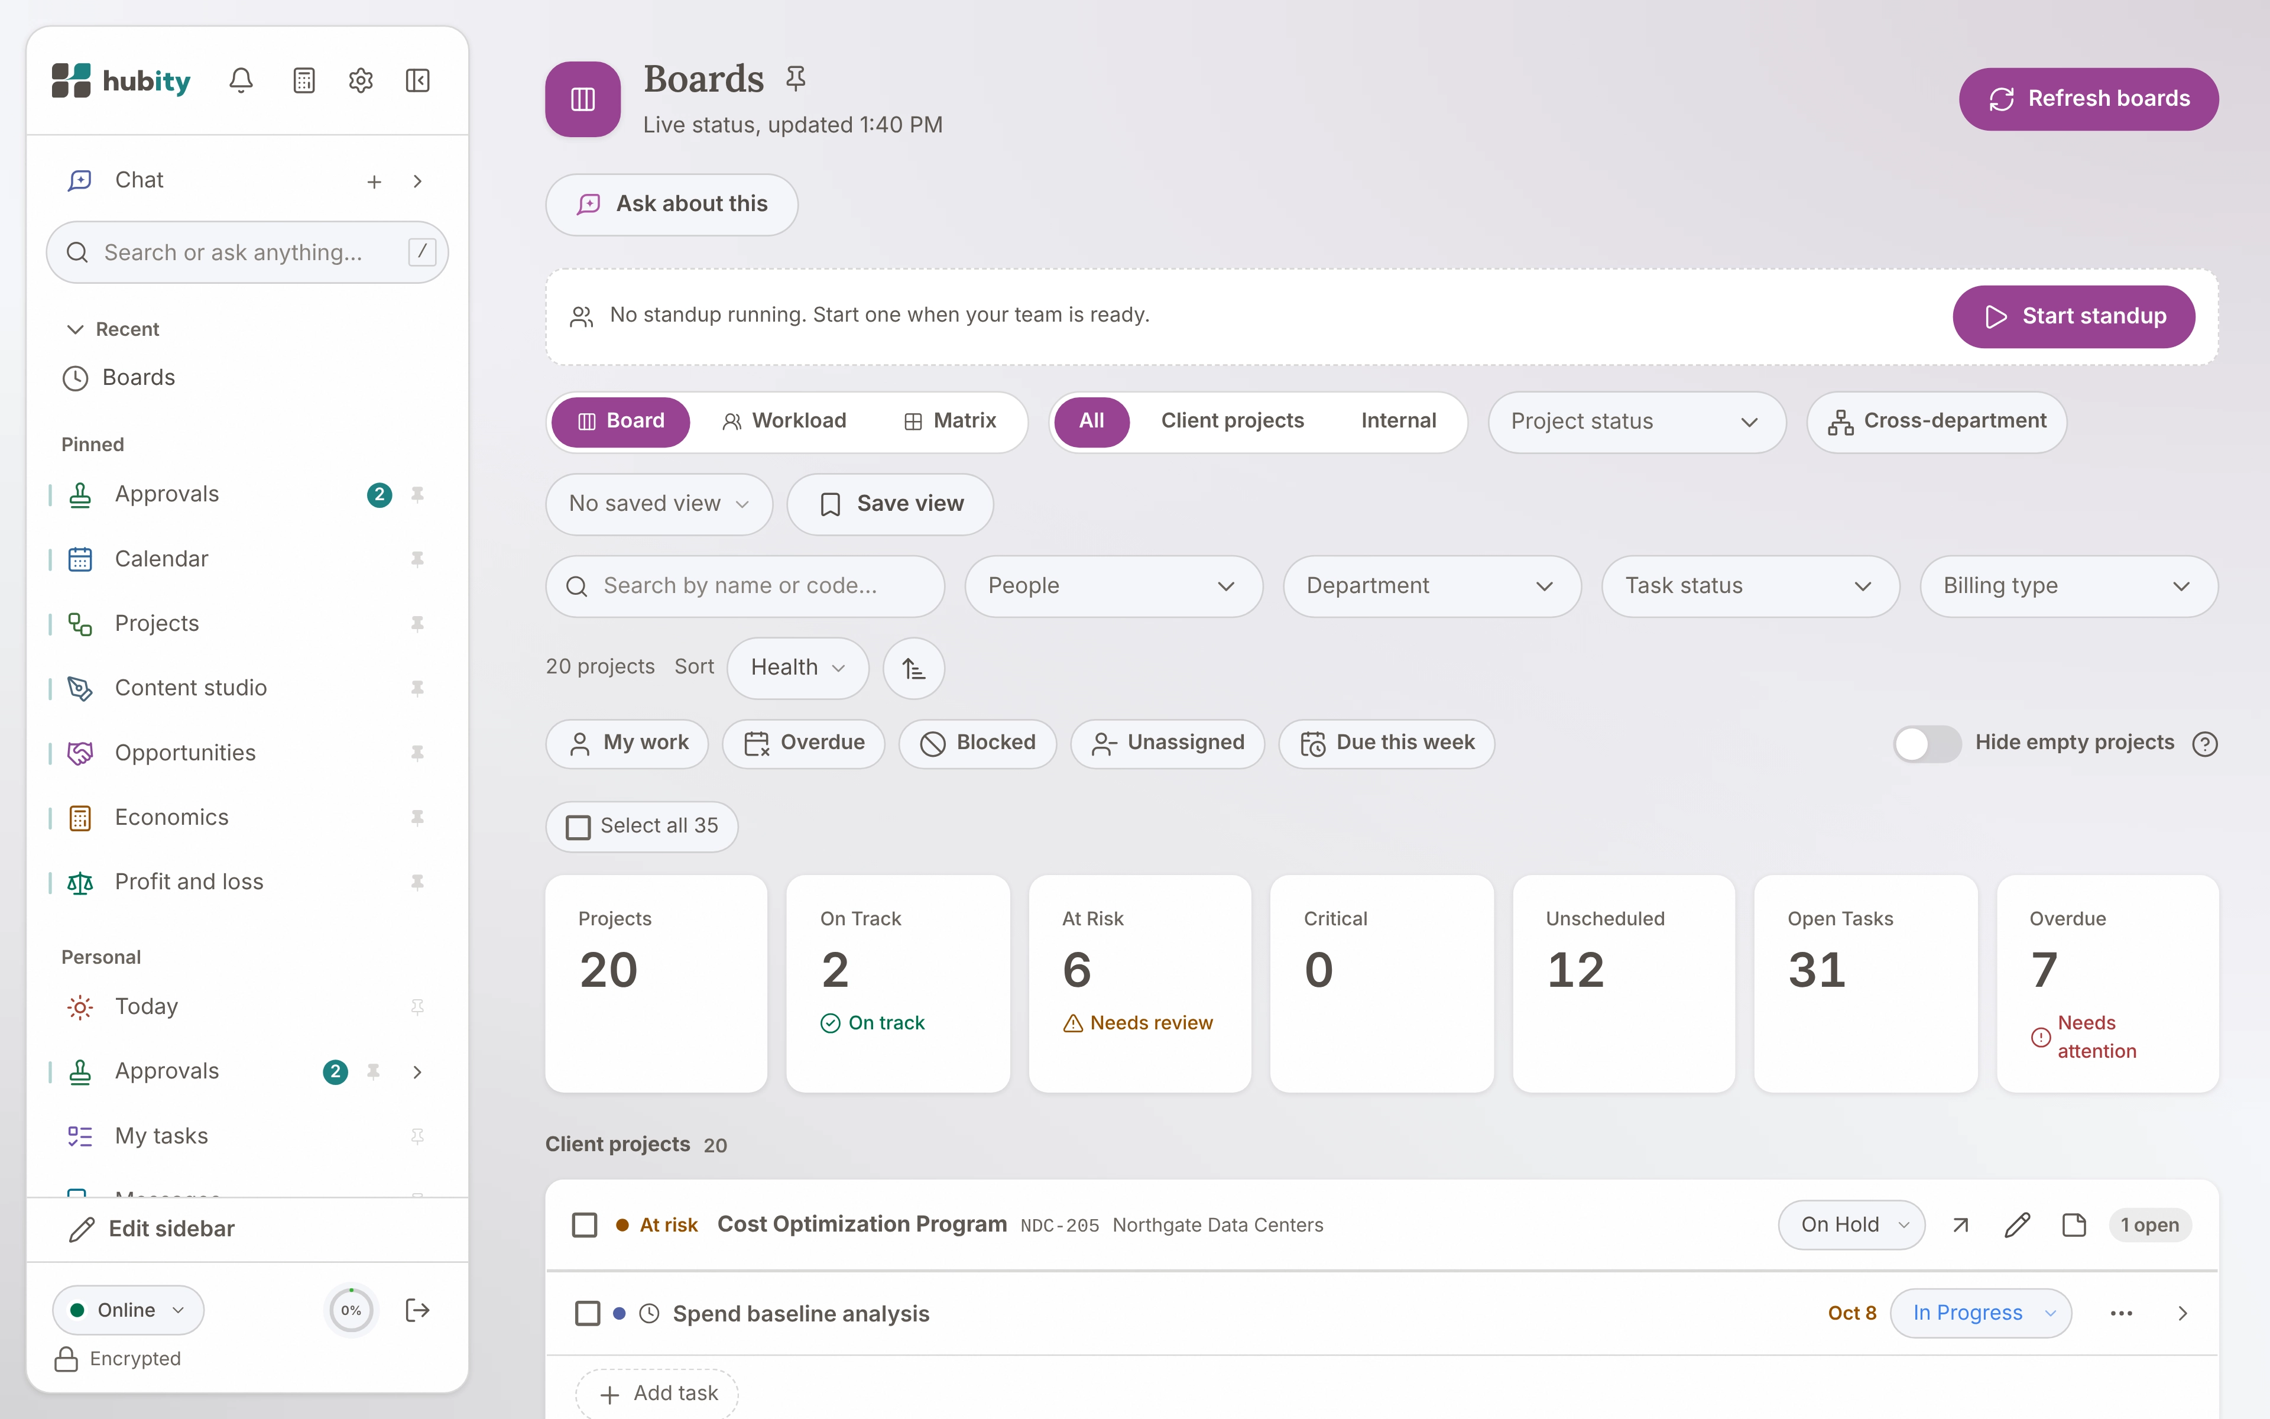This screenshot has width=2270, height=1419.
Task: Toggle sort direction icon next to Health
Action: (914, 668)
